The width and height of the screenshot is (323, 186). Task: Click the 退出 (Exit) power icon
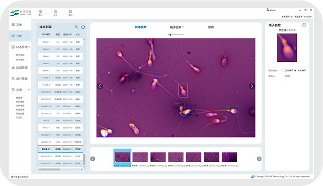[x=70, y=11]
